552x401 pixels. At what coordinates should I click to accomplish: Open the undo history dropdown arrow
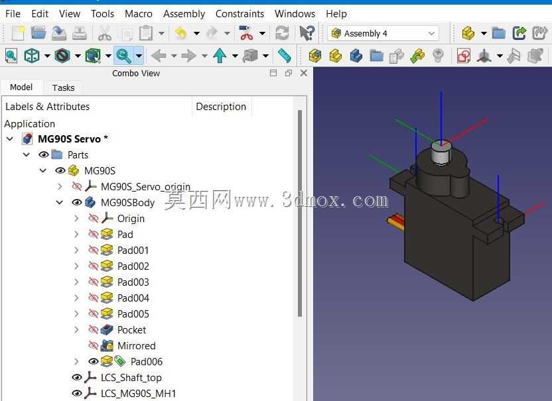coord(196,34)
